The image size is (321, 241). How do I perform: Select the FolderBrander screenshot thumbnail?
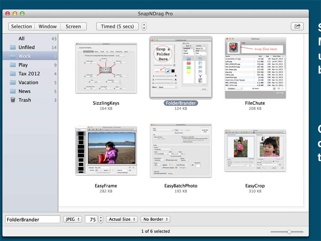coord(181,67)
